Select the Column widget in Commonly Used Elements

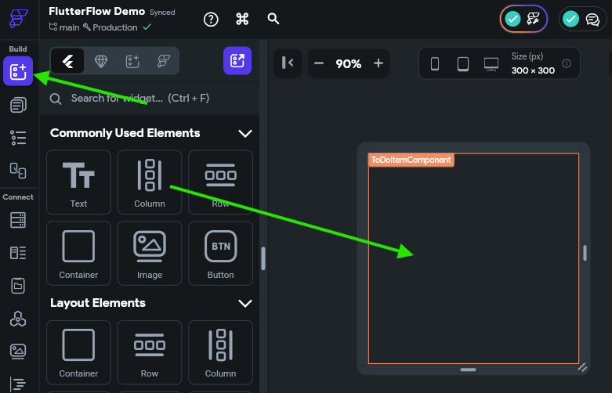coord(150,182)
